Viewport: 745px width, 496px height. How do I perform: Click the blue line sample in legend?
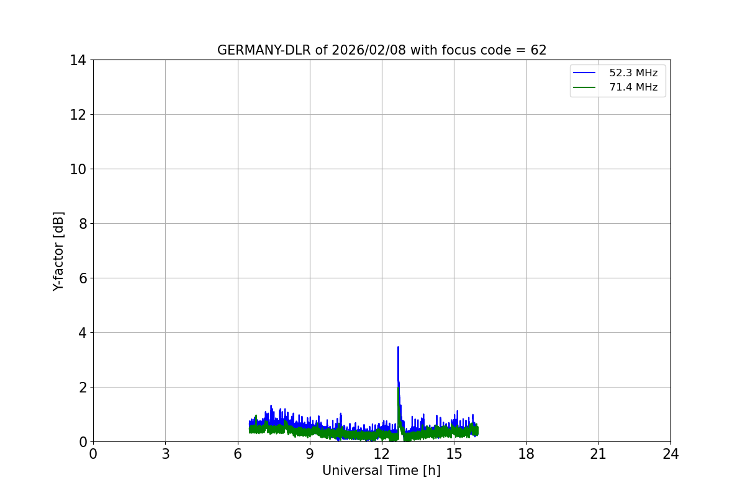coord(585,73)
